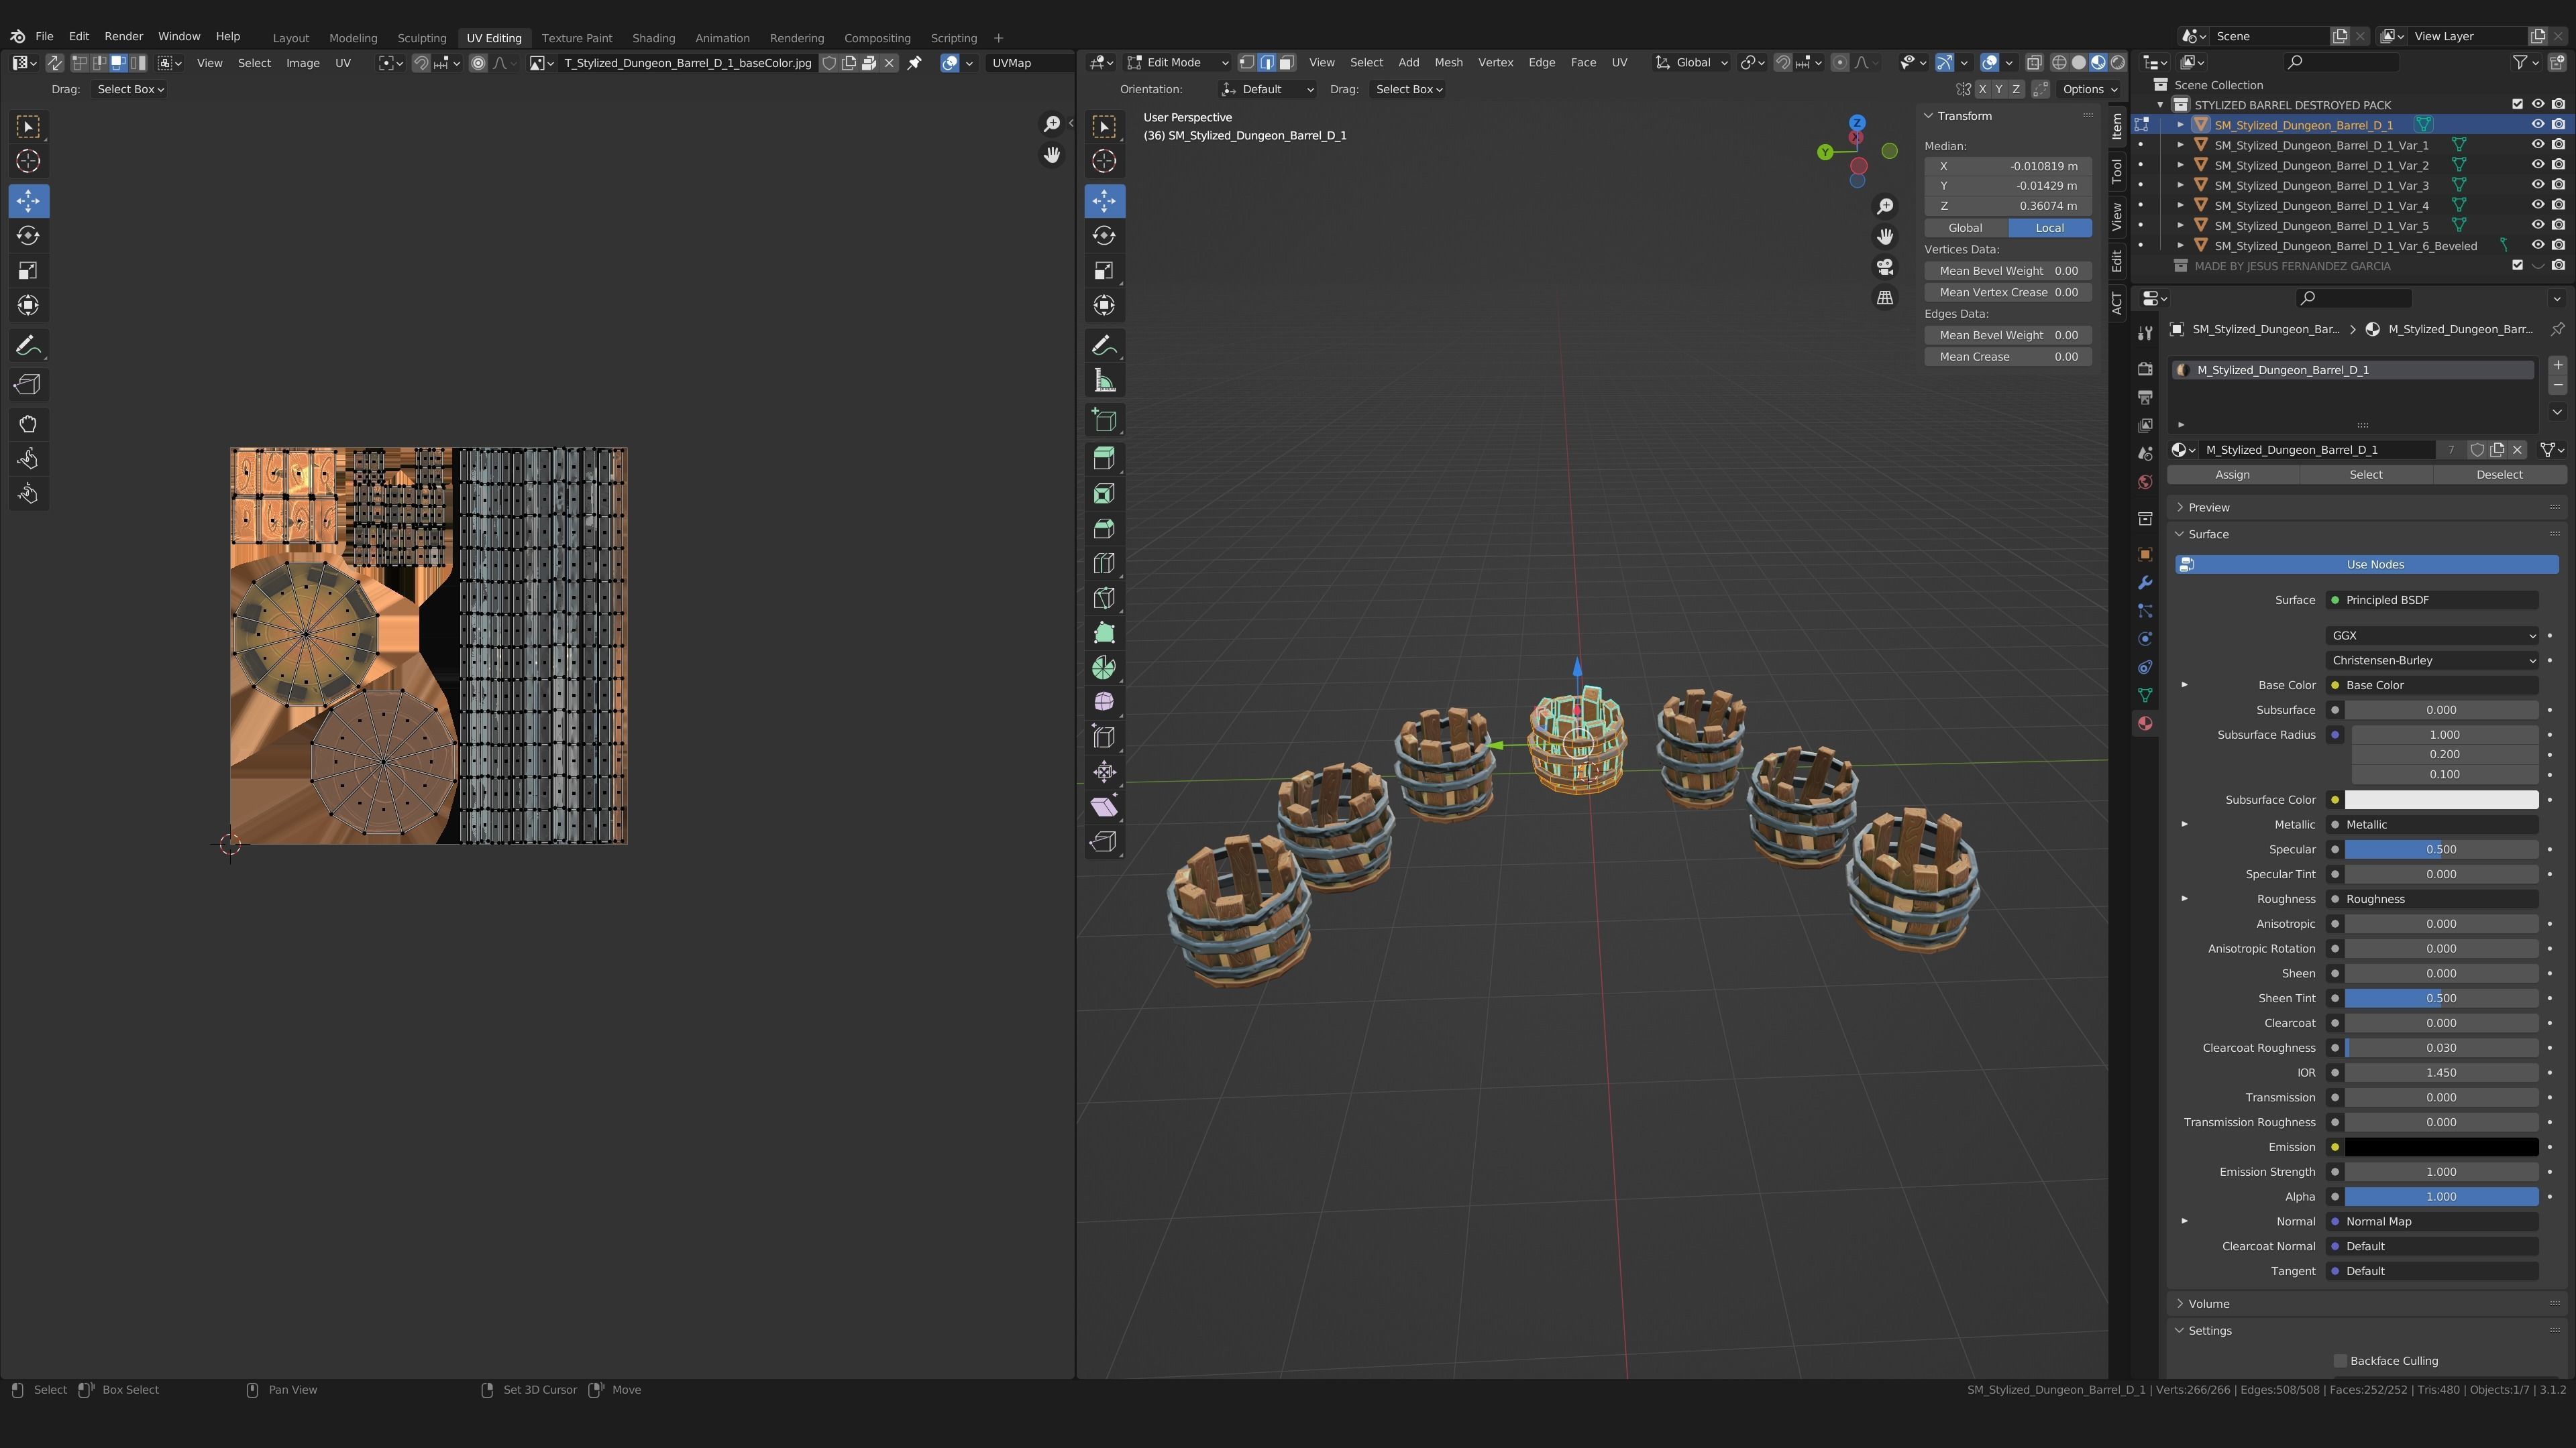2576x1448 pixels.
Task: Open Modifier properties wrench tab
Action: pos(2145,583)
